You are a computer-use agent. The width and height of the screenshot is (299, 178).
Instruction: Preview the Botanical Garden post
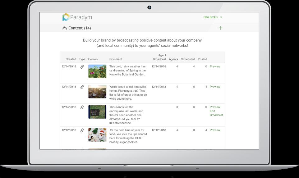click(x=215, y=66)
